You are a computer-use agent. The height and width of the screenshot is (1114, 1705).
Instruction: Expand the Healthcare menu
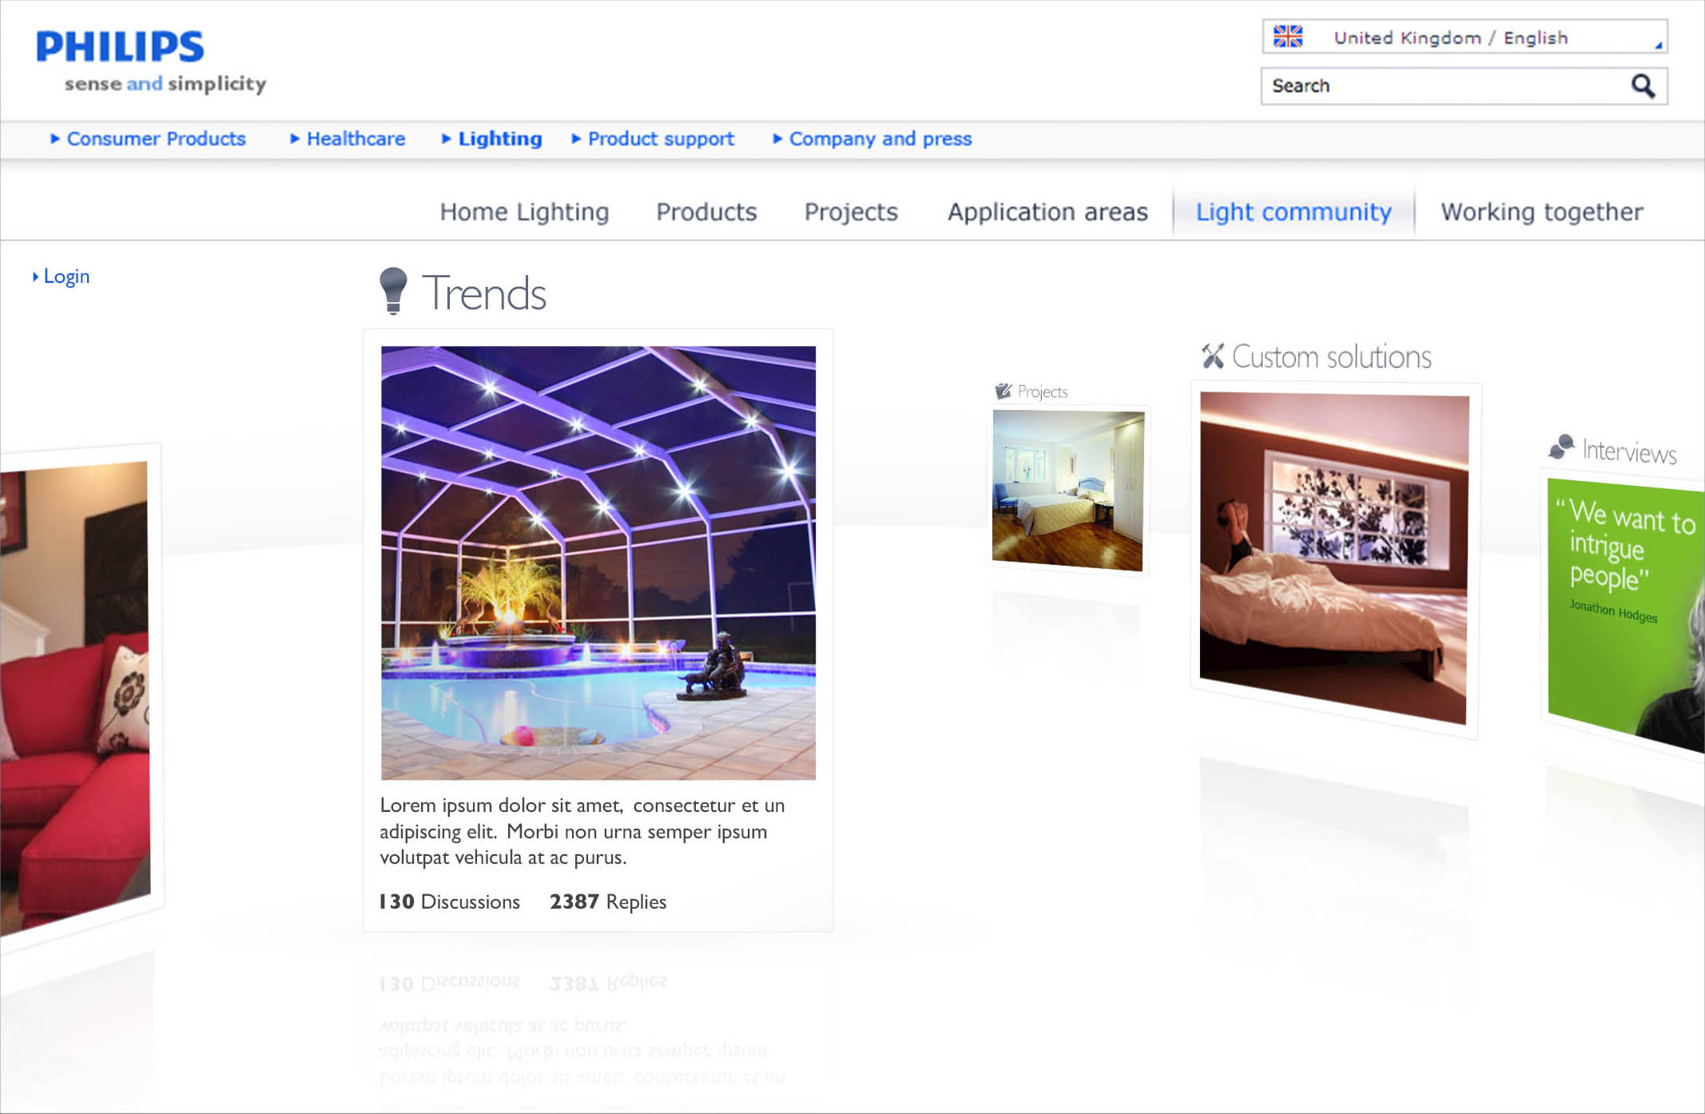(356, 139)
